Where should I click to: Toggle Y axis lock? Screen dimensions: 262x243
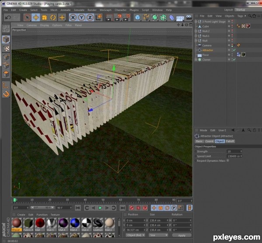[x=81, y=17]
